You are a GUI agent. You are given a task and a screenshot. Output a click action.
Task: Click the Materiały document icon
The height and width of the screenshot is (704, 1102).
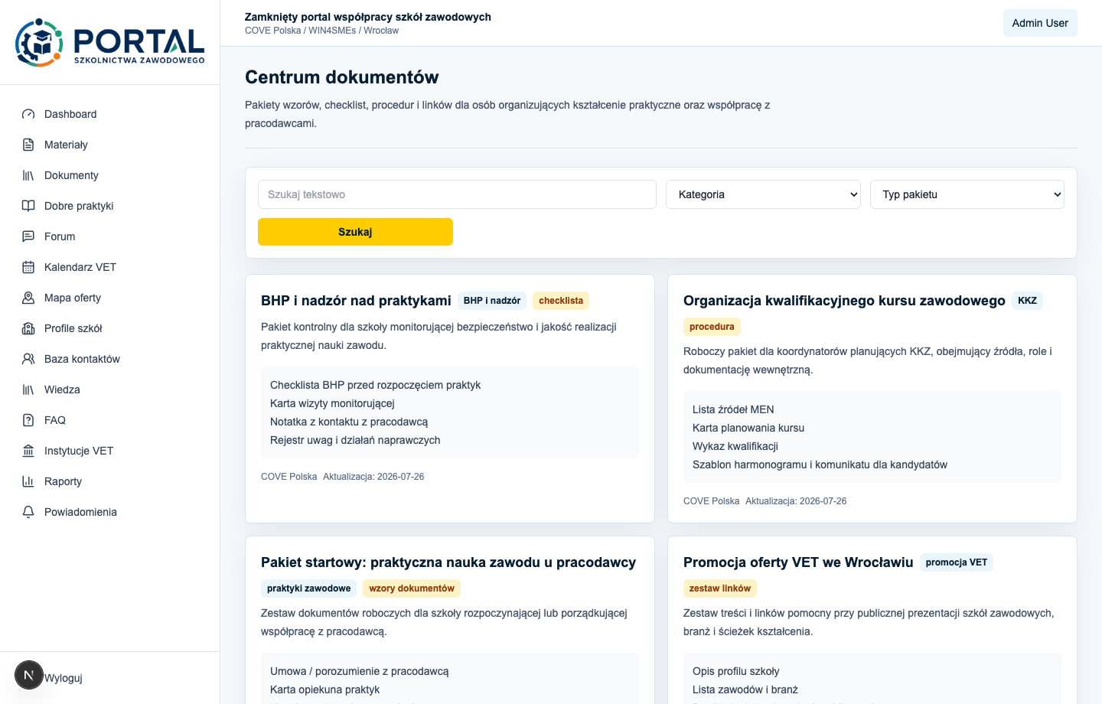tap(28, 145)
